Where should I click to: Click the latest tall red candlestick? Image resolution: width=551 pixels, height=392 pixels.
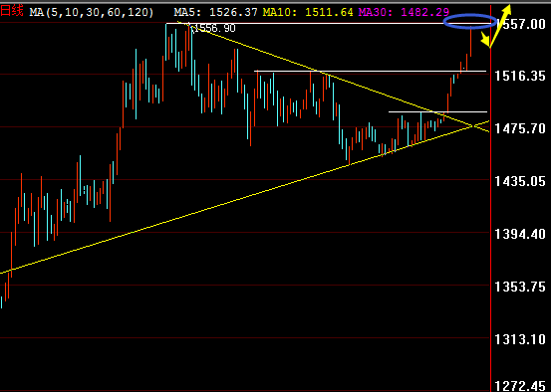click(x=471, y=41)
